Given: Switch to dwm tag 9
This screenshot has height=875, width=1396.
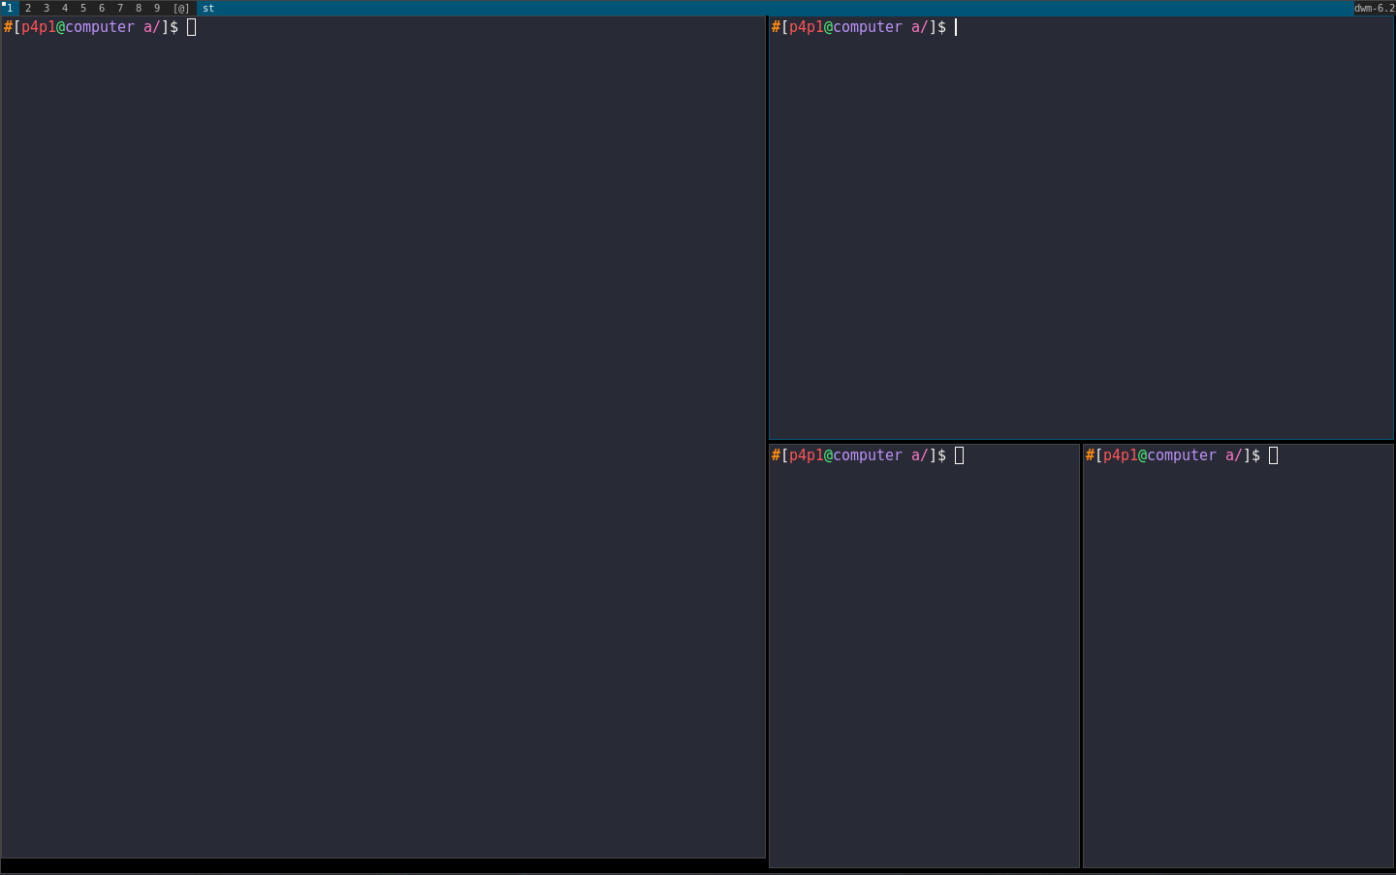Looking at the screenshot, I should [x=157, y=8].
